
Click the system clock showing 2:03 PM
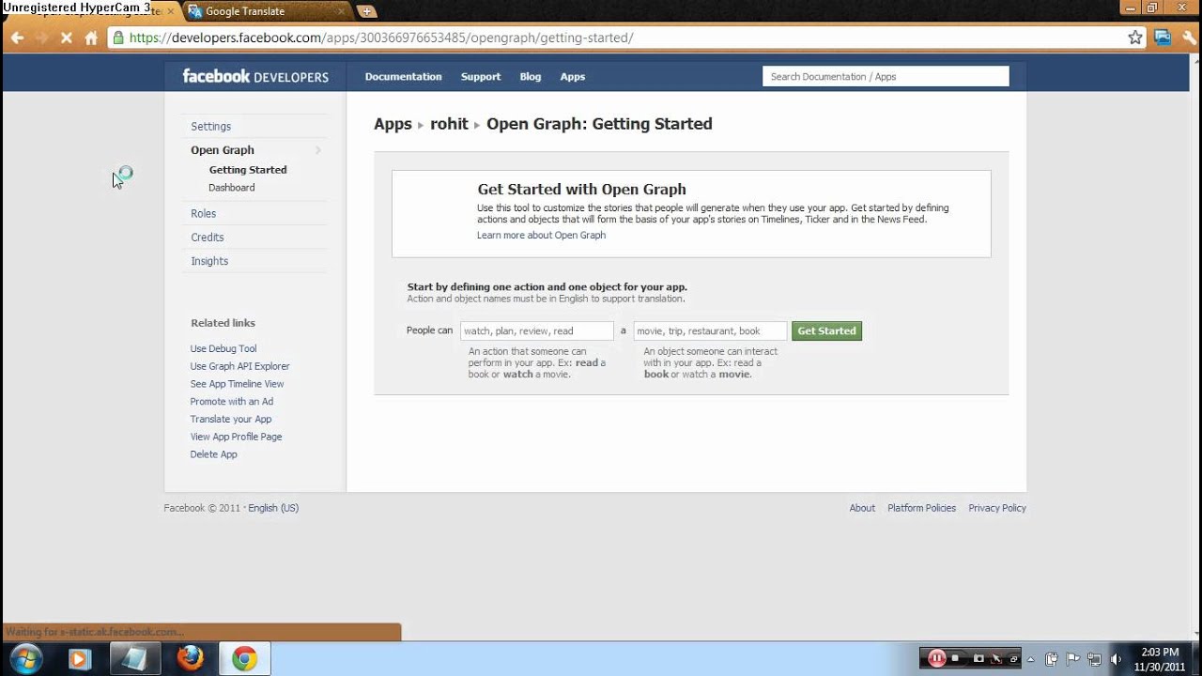[x=1160, y=659]
